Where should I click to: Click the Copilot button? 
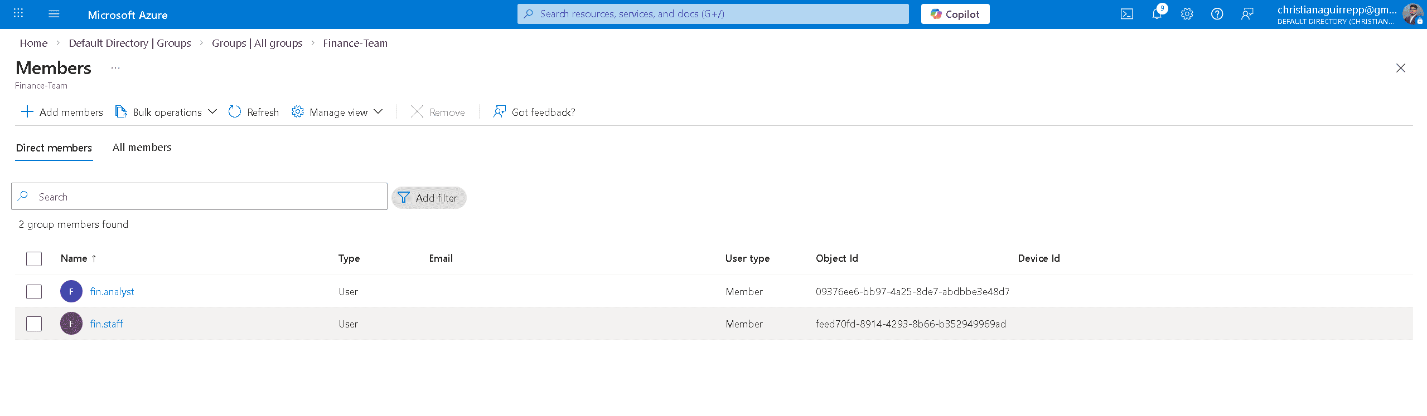click(x=955, y=14)
